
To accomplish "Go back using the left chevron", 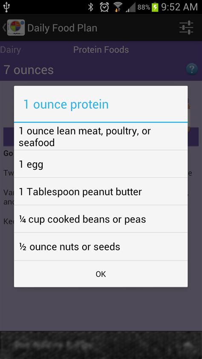I will (4, 27).
